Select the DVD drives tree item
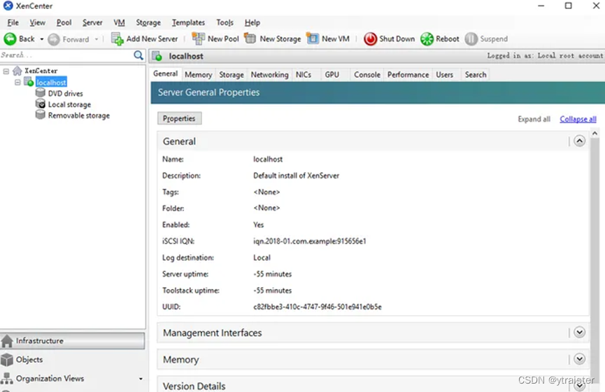 tap(65, 94)
